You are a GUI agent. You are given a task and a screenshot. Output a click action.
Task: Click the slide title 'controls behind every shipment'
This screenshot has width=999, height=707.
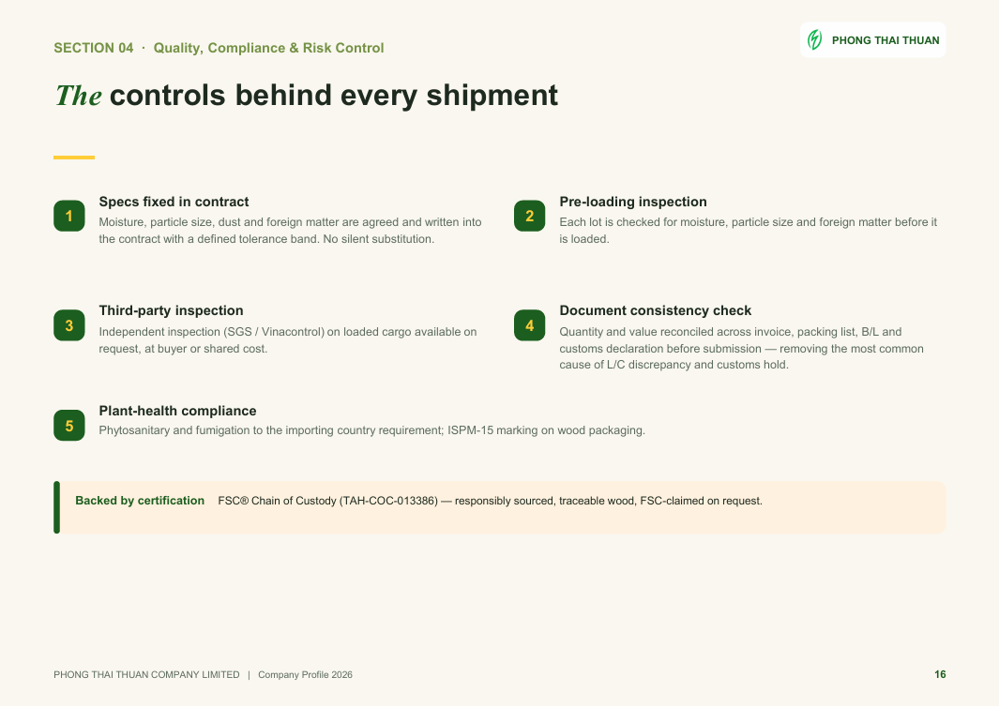(334, 96)
